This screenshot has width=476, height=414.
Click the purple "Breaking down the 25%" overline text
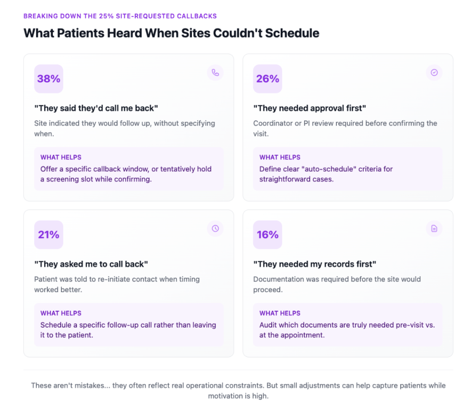(120, 16)
